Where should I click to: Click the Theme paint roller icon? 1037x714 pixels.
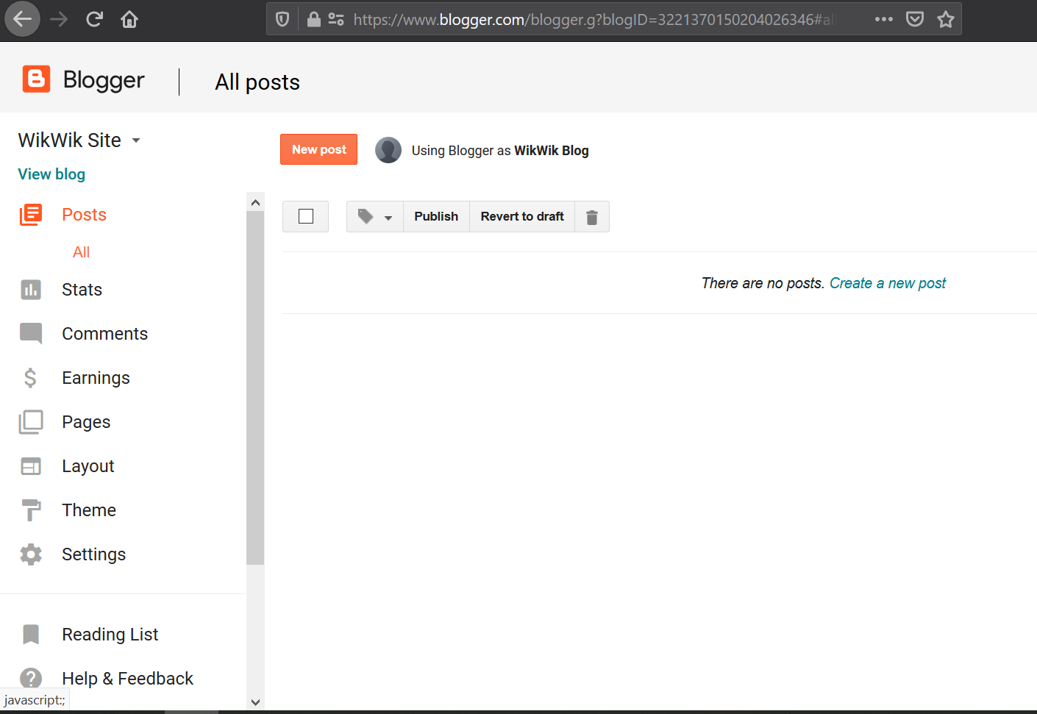tap(31, 510)
